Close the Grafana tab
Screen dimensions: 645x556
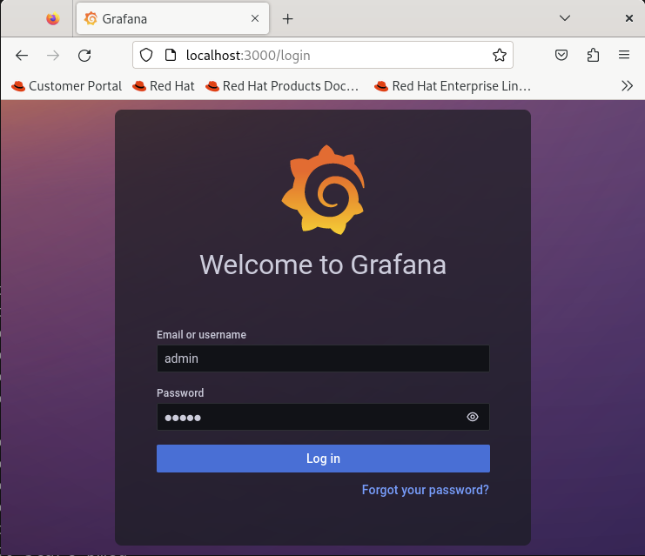click(x=255, y=18)
